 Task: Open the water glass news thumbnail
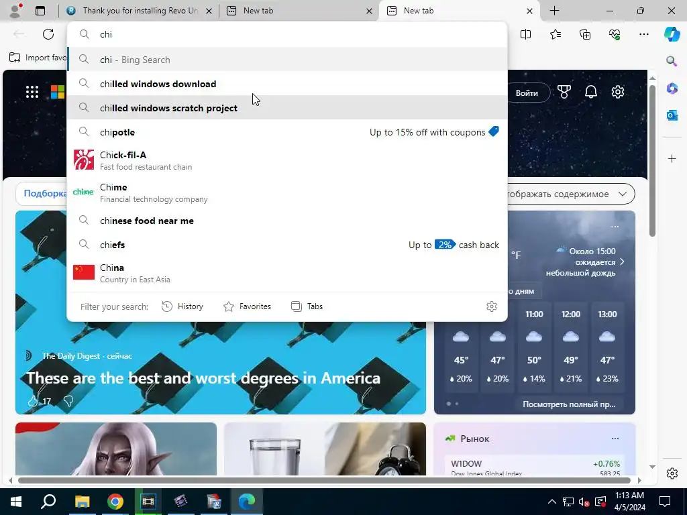pyautogui.click(x=325, y=449)
